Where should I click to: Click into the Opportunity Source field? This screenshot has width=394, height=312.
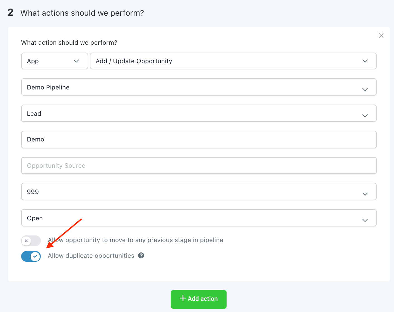pyautogui.click(x=199, y=166)
